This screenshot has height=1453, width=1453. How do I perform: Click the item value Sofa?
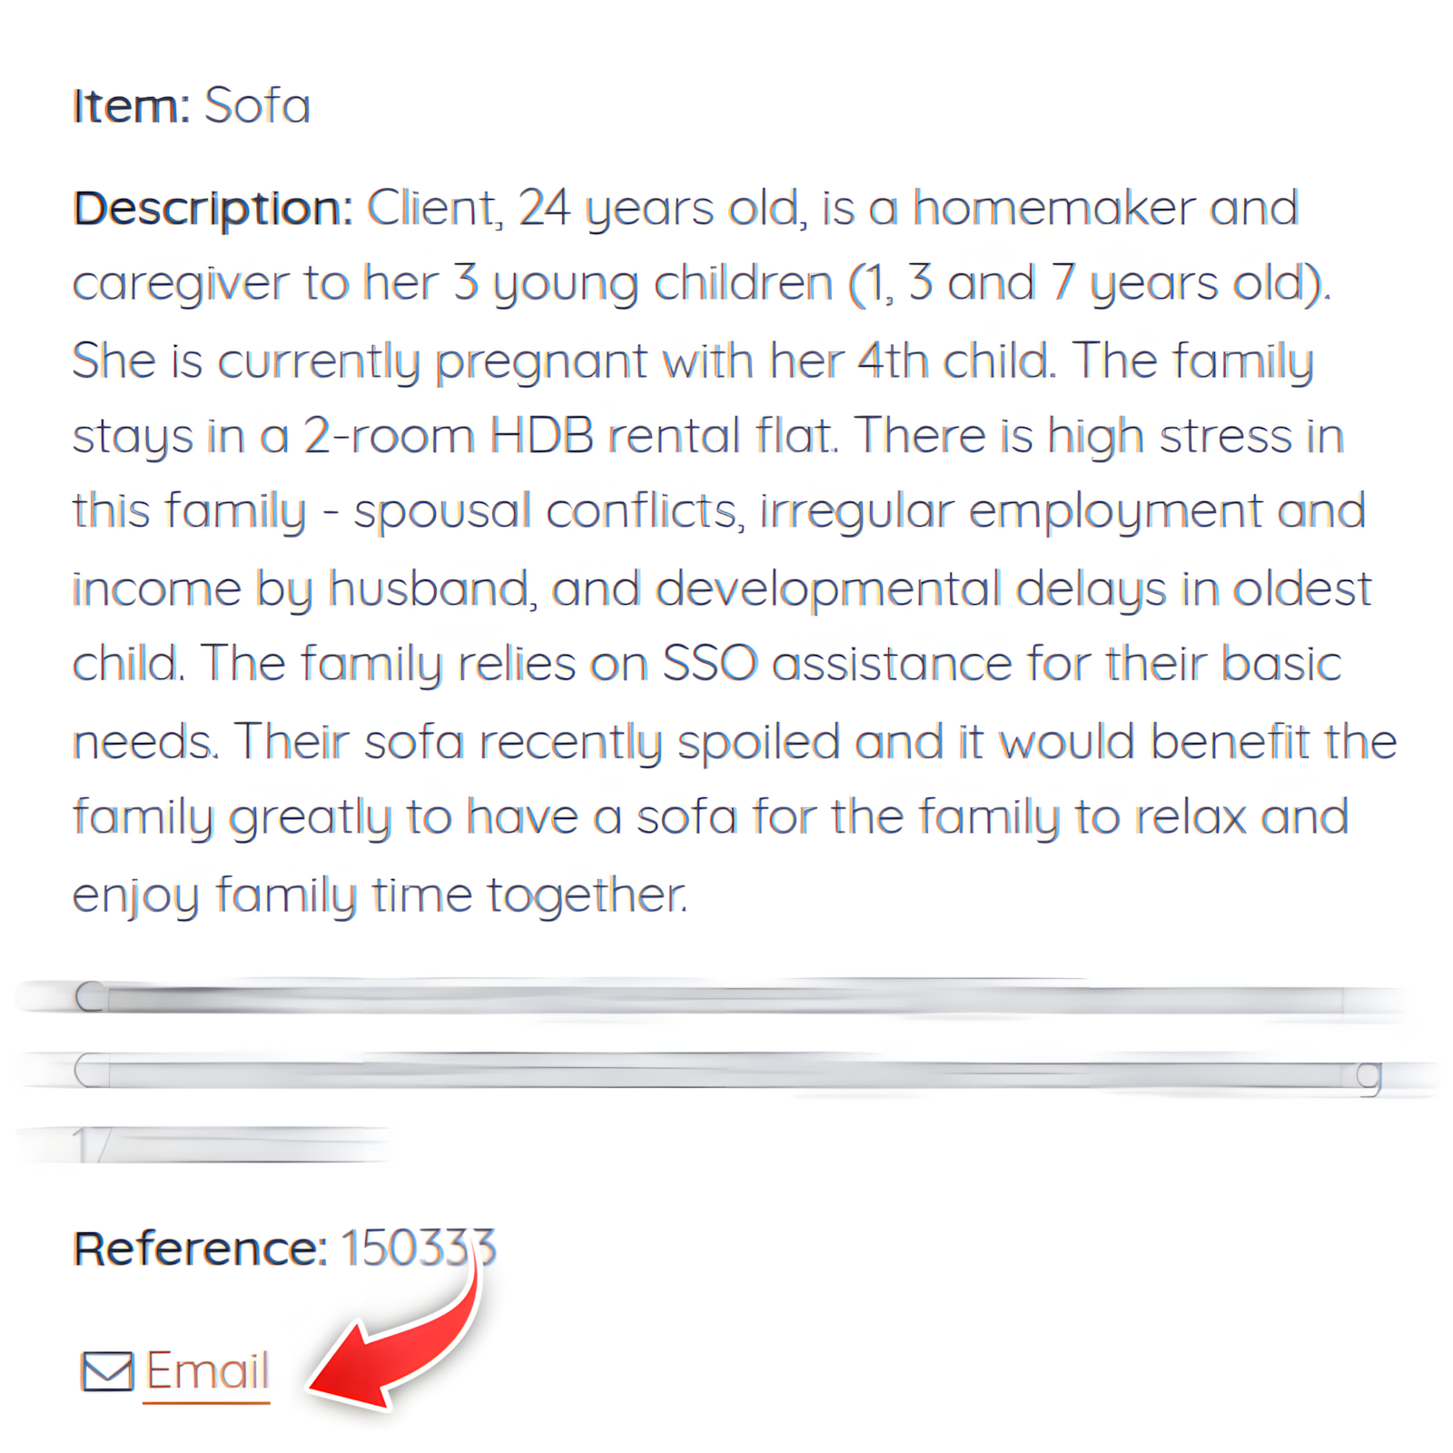pos(257,106)
